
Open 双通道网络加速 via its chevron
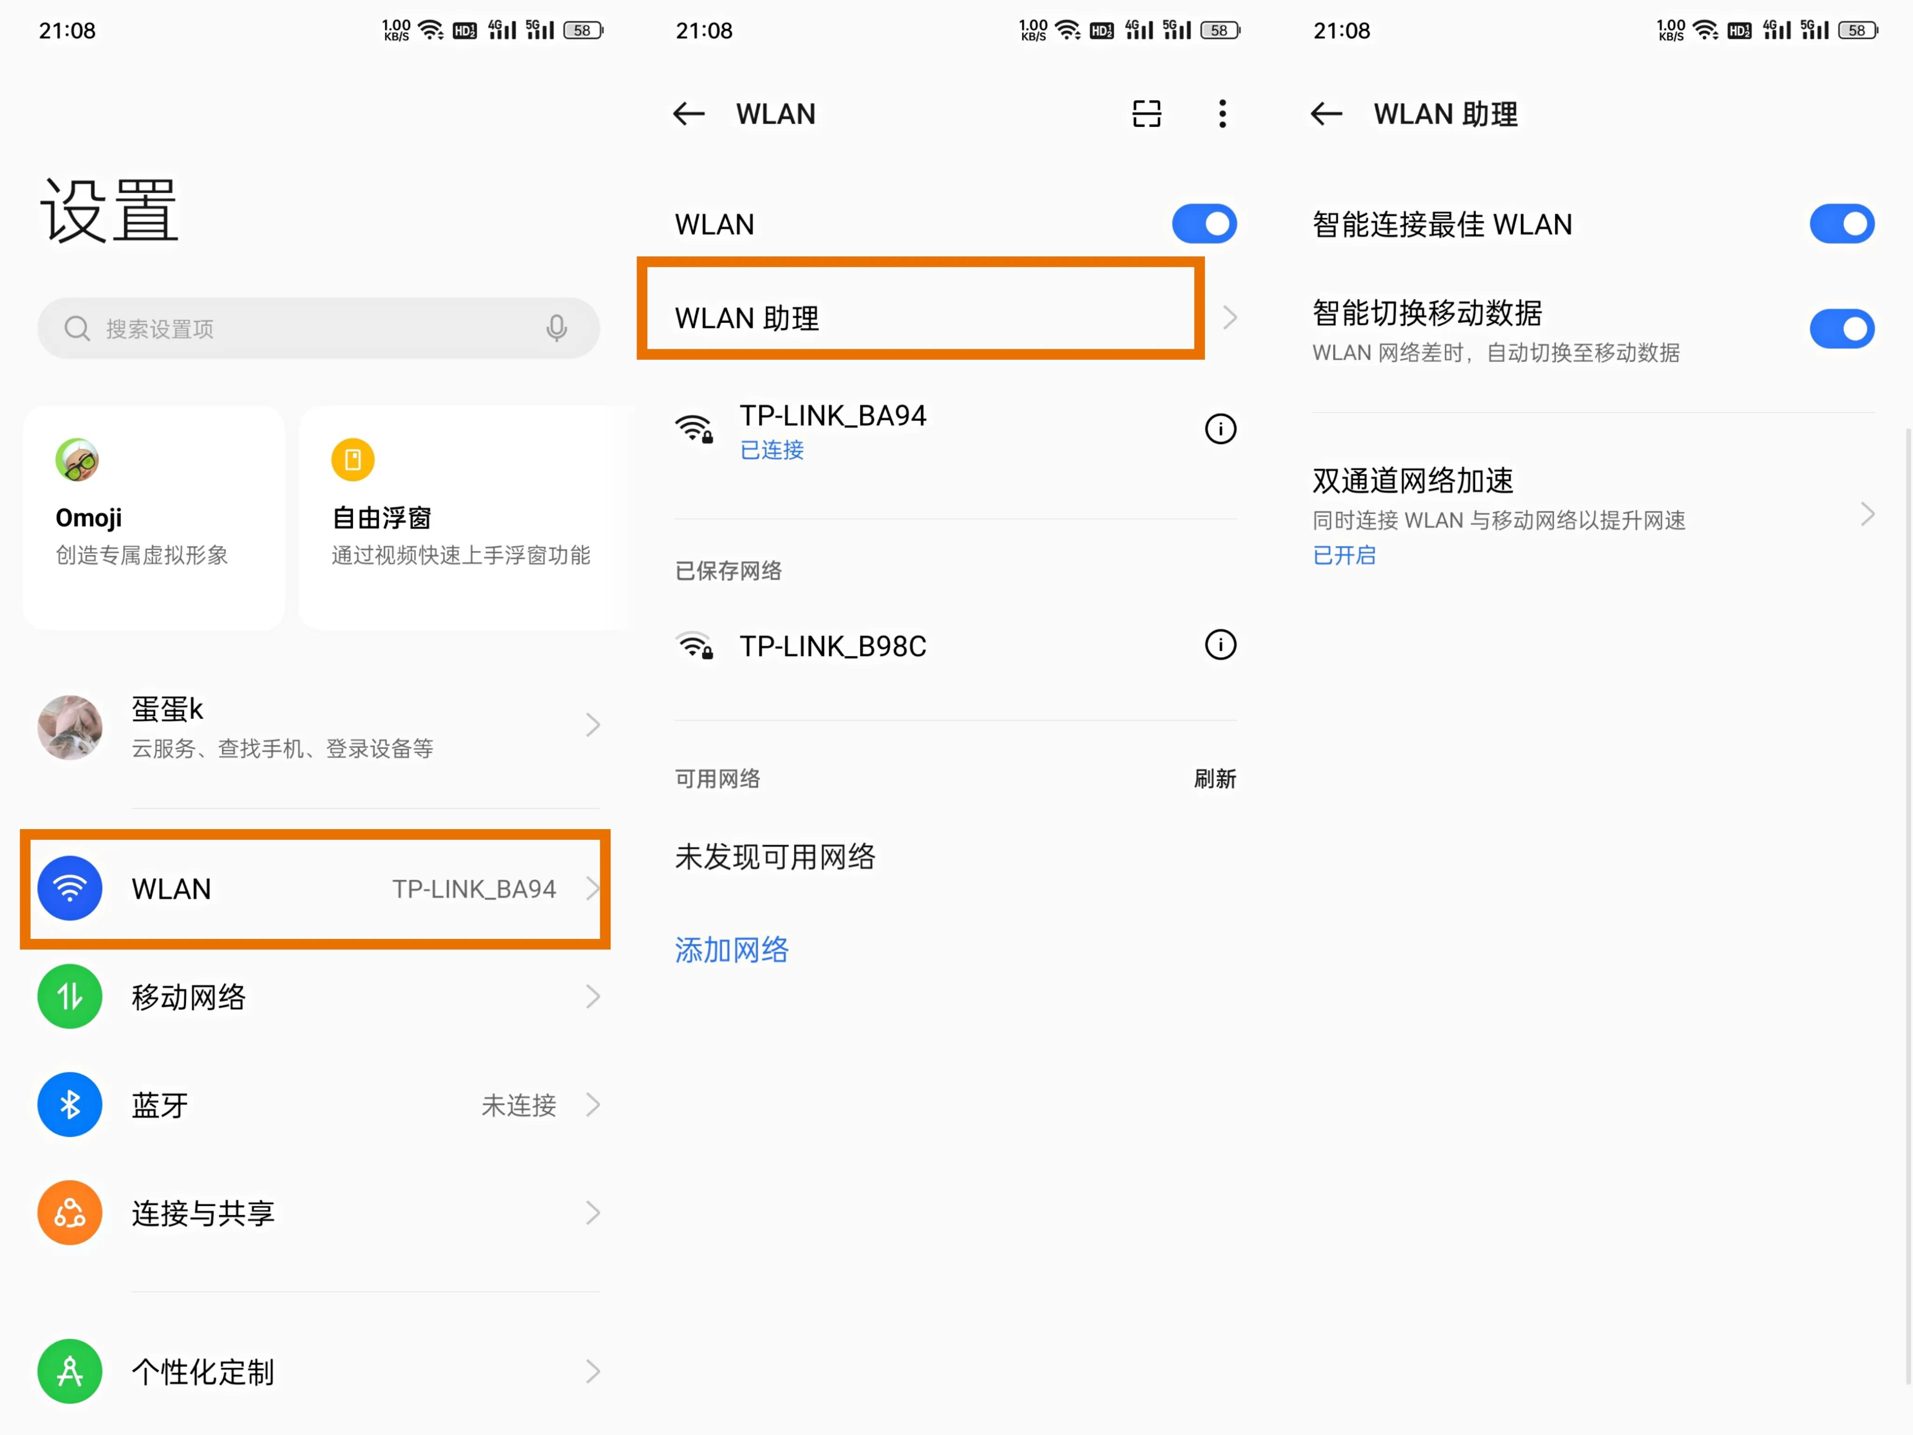coord(1865,515)
